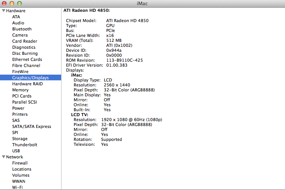Click the red close window button

click(x=5, y=3)
